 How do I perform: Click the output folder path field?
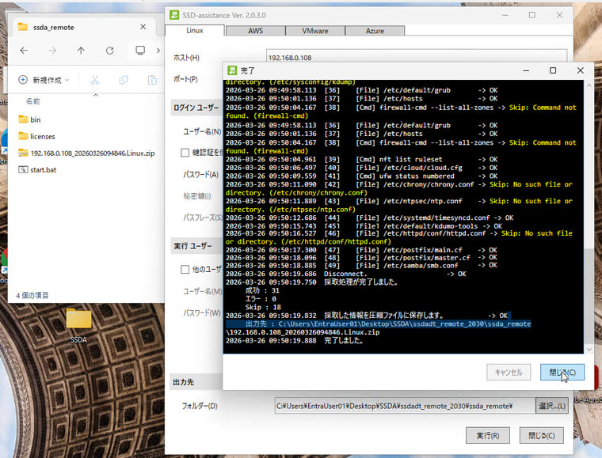(405, 406)
